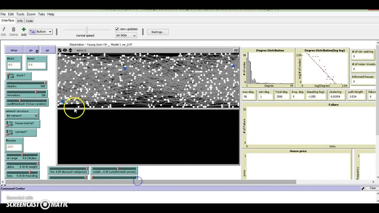The height and width of the screenshot is (213, 379).
Task: Toggle the shock? switch
Action: [18, 76]
